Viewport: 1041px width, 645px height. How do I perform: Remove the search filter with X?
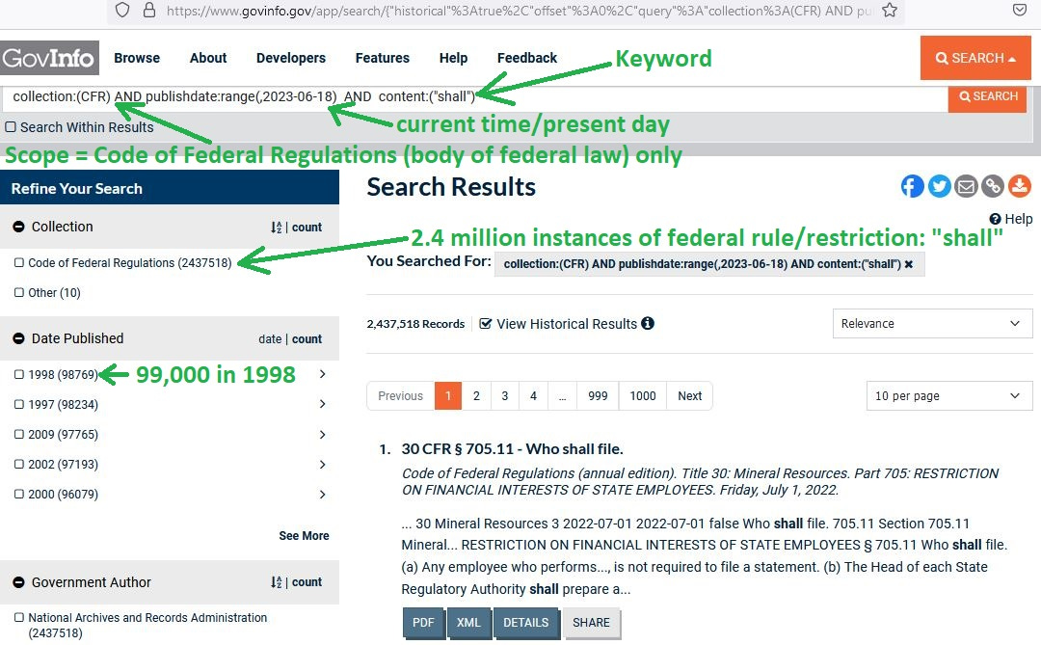[909, 264]
